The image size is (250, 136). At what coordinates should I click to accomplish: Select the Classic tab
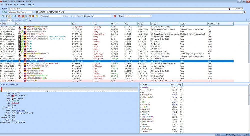click(x=9, y=20)
